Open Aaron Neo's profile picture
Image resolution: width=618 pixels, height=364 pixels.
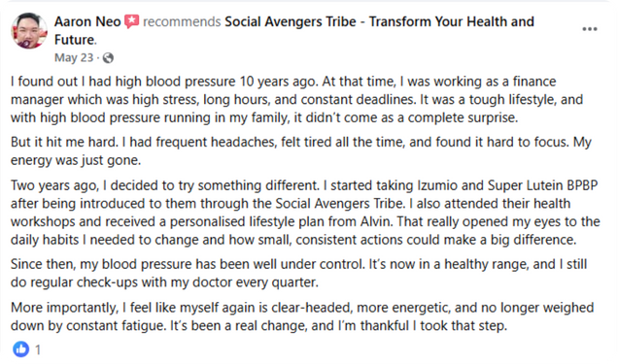(x=29, y=30)
